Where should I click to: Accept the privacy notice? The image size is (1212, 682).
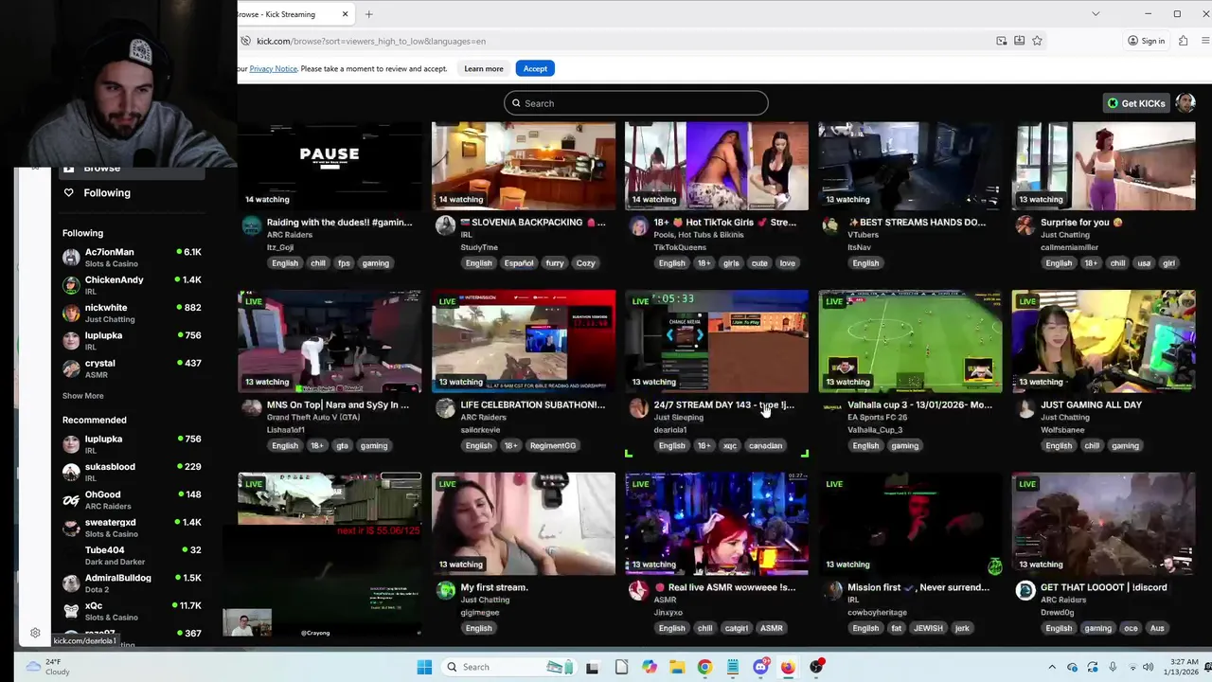(535, 68)
